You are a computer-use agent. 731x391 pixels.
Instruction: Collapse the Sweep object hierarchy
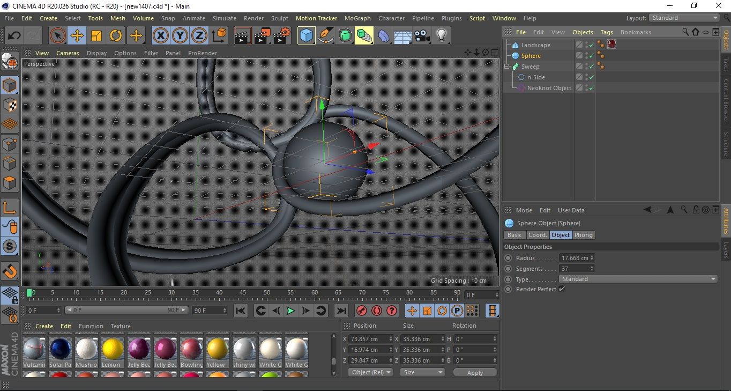pyautogui.click(x=506, y=67)
